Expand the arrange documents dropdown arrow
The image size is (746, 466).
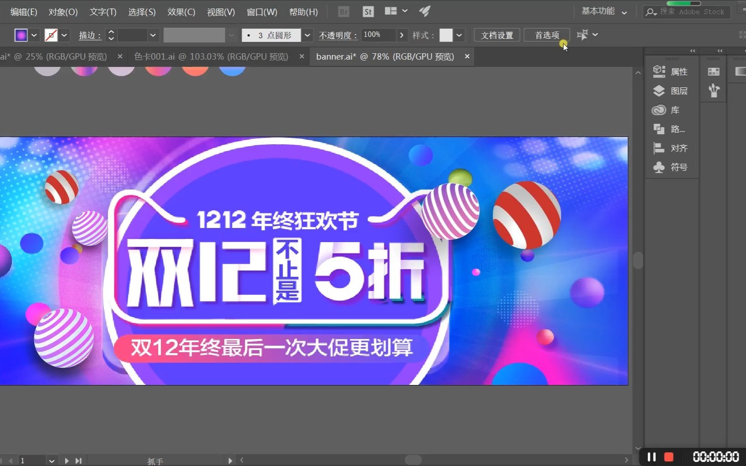(x=405, y=11)
